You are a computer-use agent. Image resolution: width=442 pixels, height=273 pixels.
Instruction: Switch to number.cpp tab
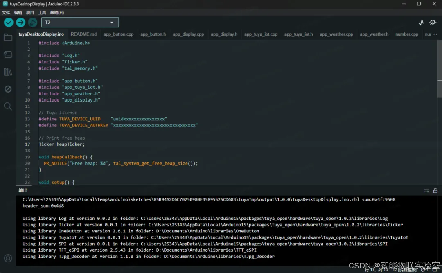coord(406,34)
